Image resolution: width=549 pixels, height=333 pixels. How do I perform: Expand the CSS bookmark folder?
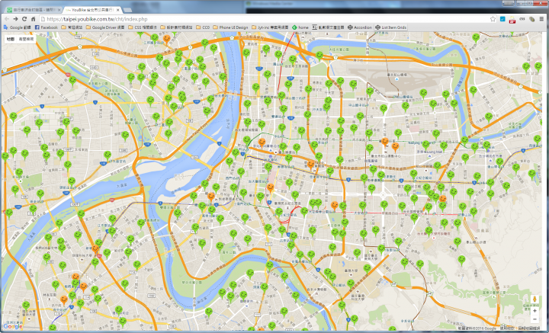tap(143, 27)
